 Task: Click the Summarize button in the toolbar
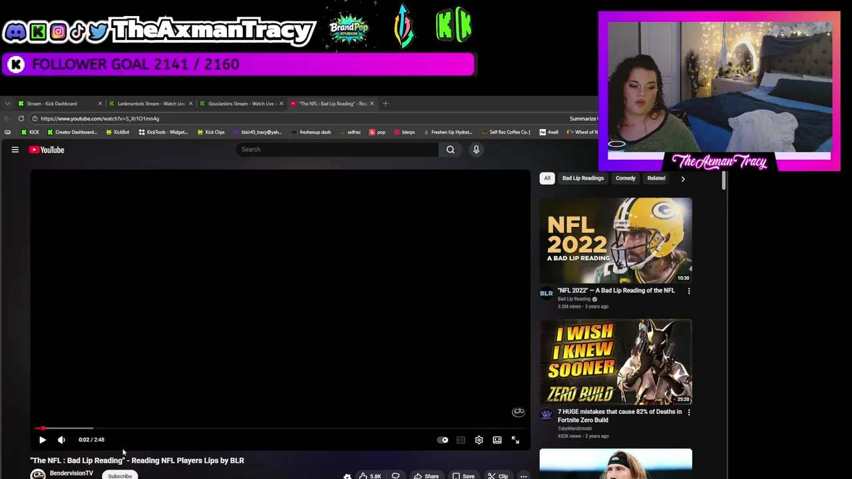coord(584,118)
